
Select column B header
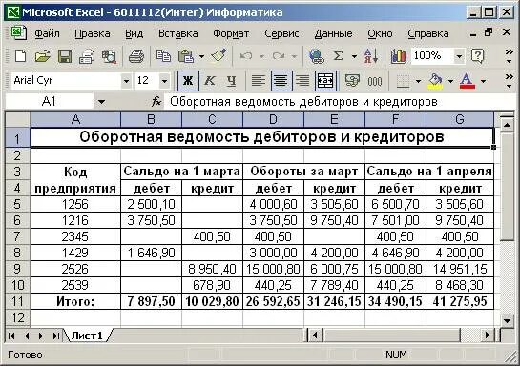click(151, 119)
